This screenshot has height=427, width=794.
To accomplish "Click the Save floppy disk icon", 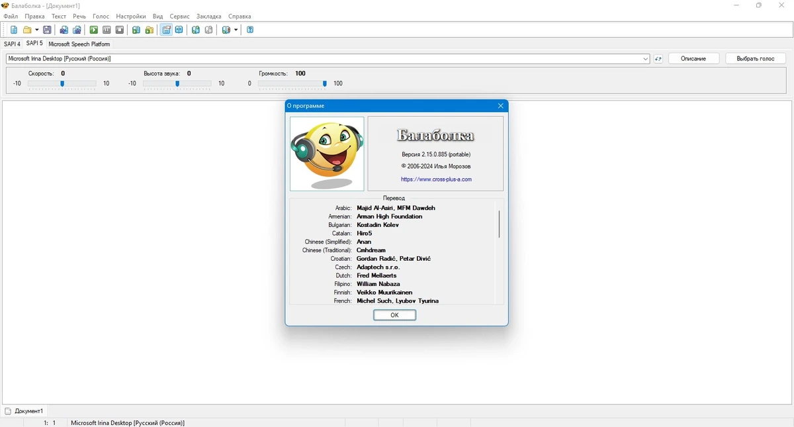I will (x=47, y=30).
